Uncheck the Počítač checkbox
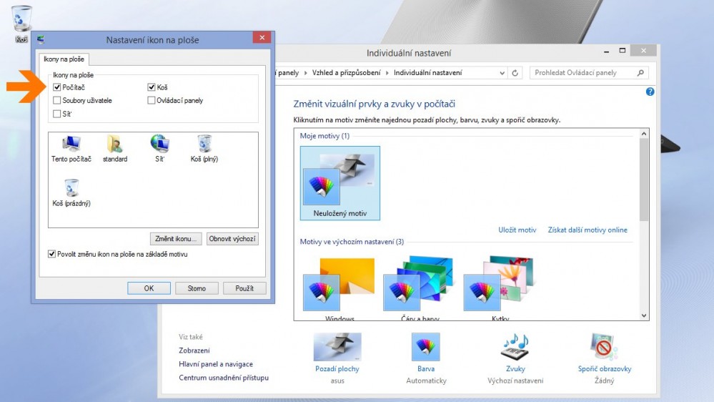Viewport: 714px width, 402px height. [57, 87]
